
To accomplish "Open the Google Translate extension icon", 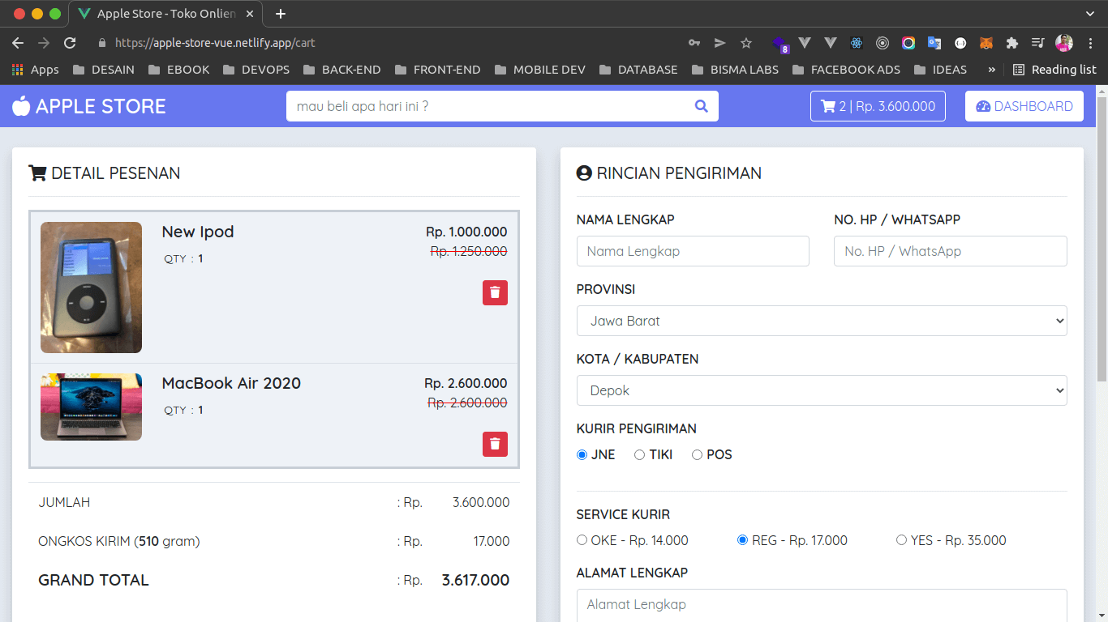I will (934, 43).
